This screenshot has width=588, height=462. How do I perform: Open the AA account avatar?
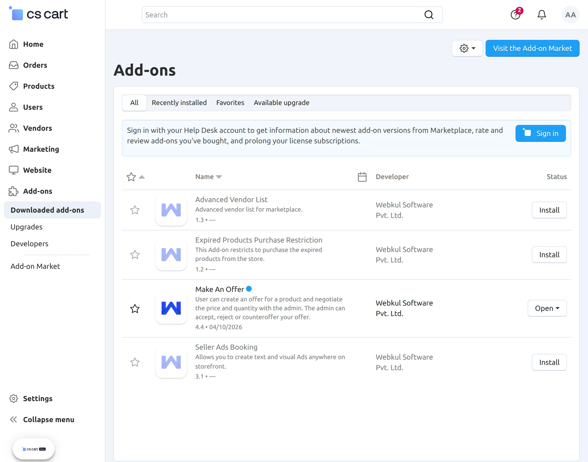pos(570,15)
